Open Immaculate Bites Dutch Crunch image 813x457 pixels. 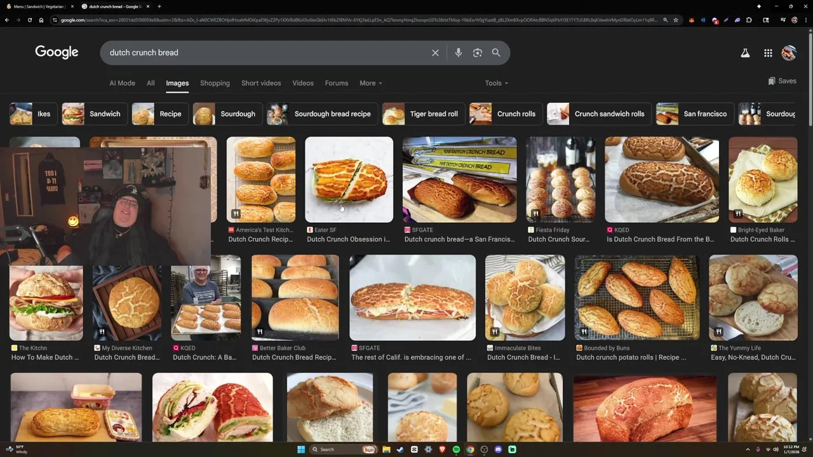tap(525, 298)
